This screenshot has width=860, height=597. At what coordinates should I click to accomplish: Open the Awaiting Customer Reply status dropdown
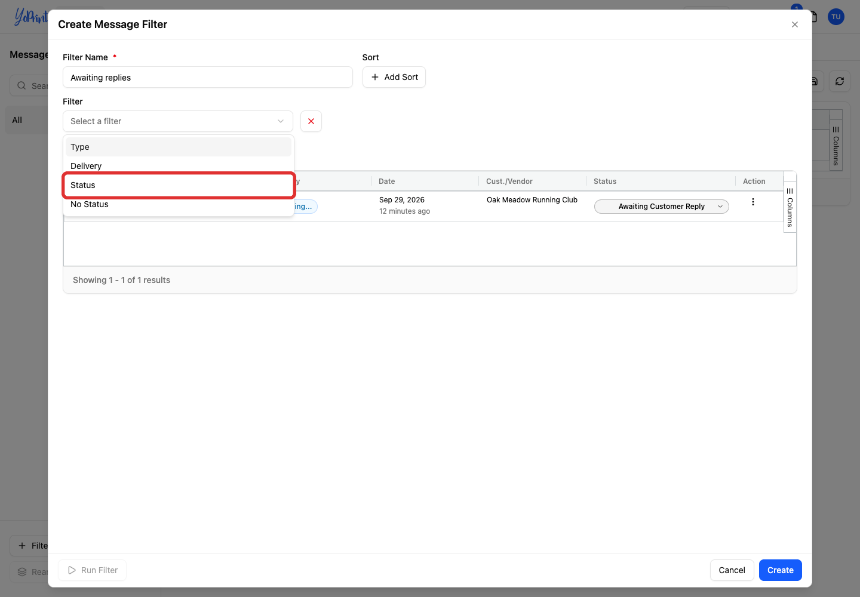click(x=662, y=207)
